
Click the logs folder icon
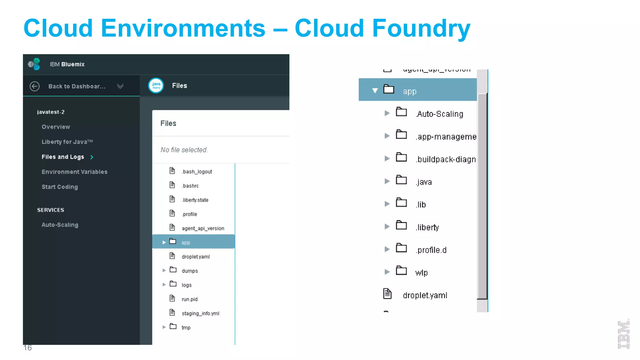tap(173, 284)
